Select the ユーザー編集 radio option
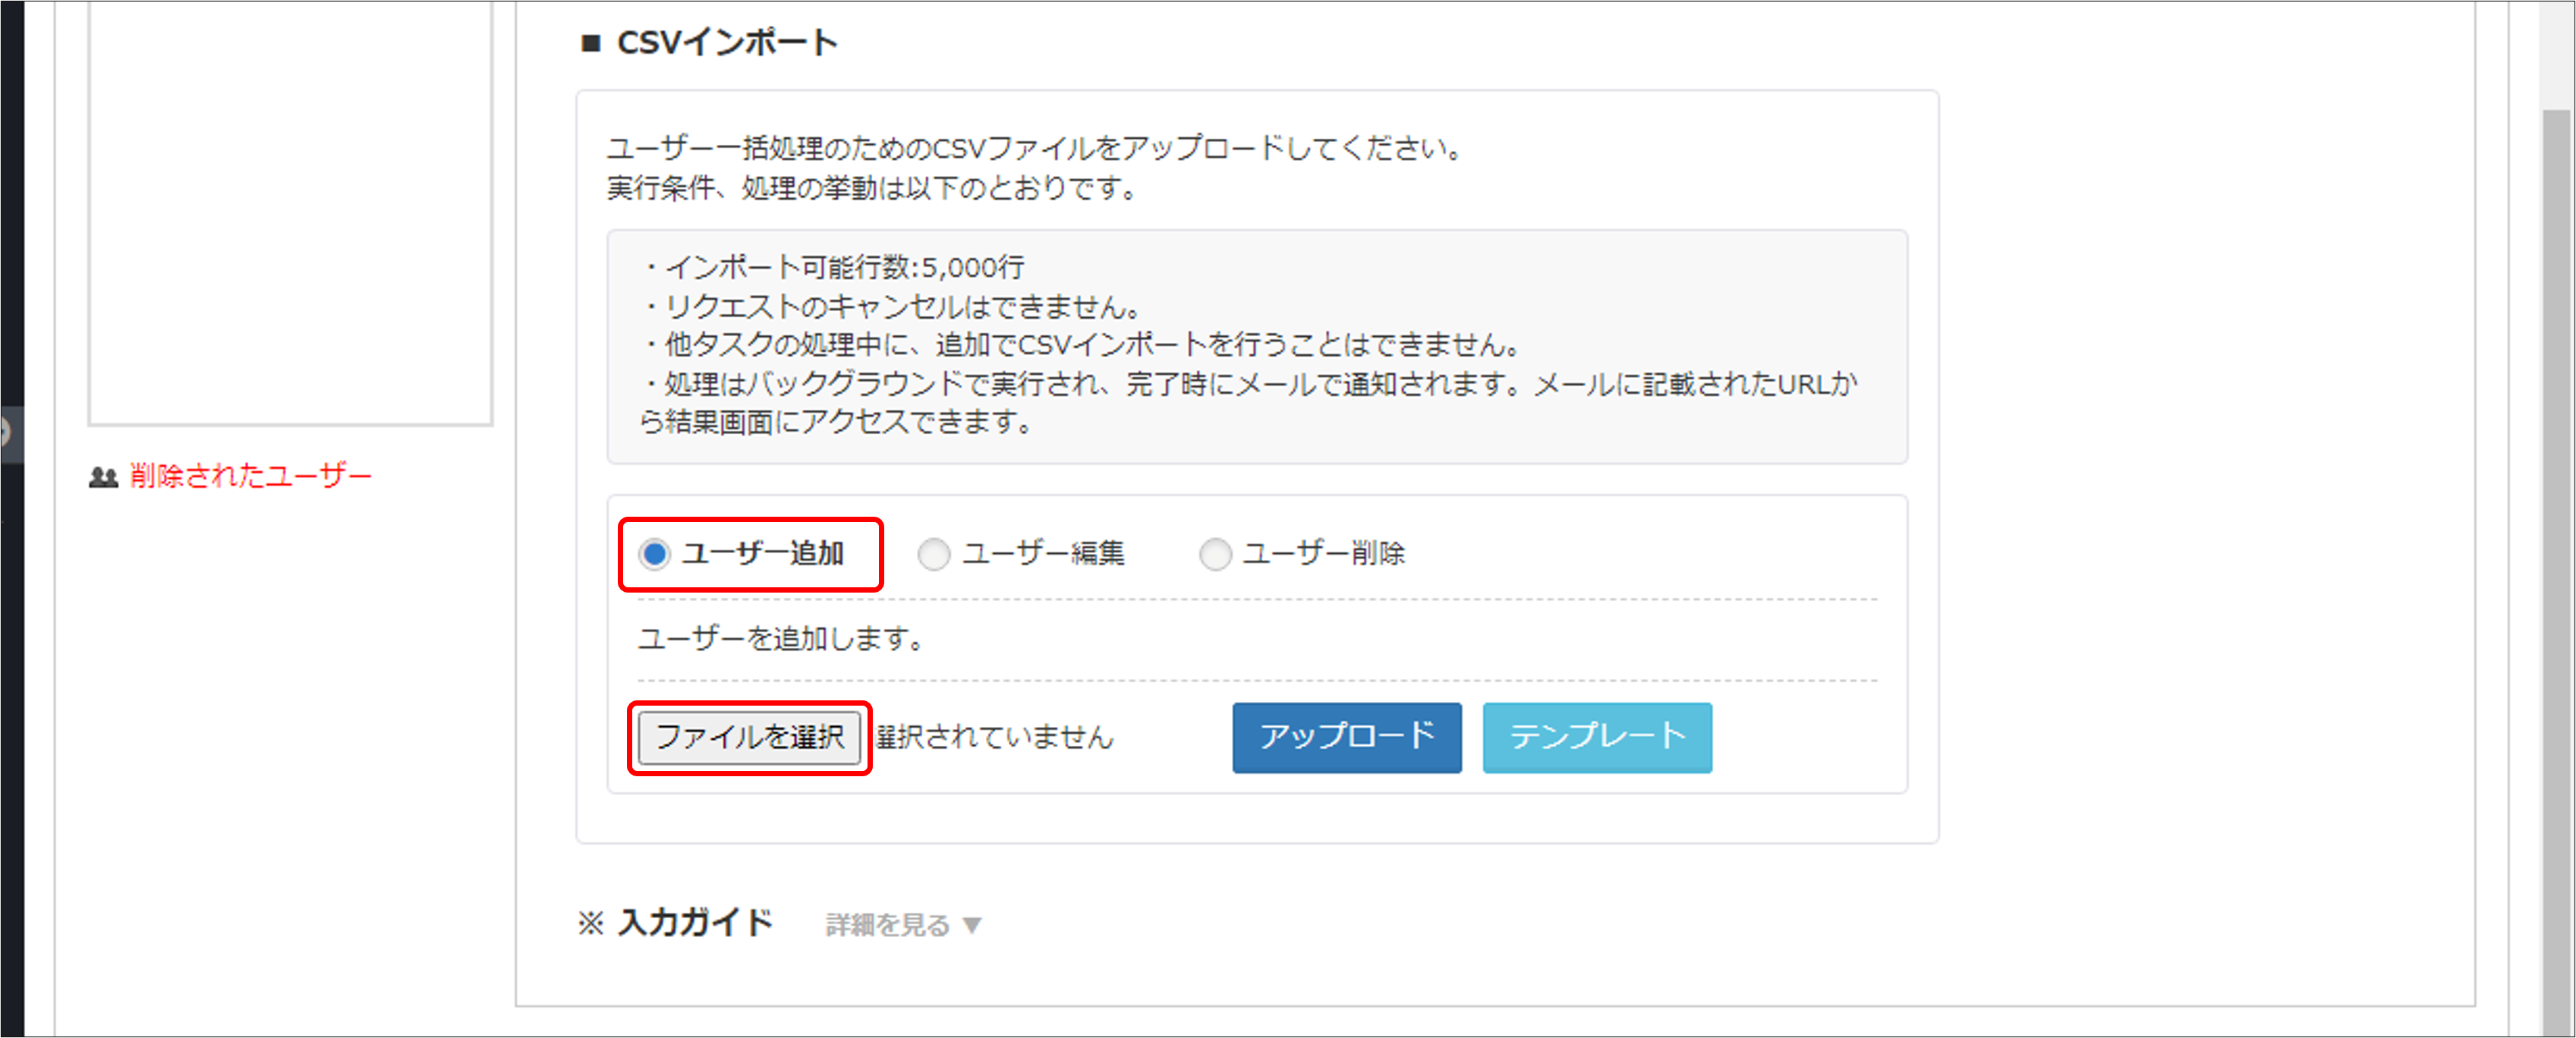 (x=934, y=554)
